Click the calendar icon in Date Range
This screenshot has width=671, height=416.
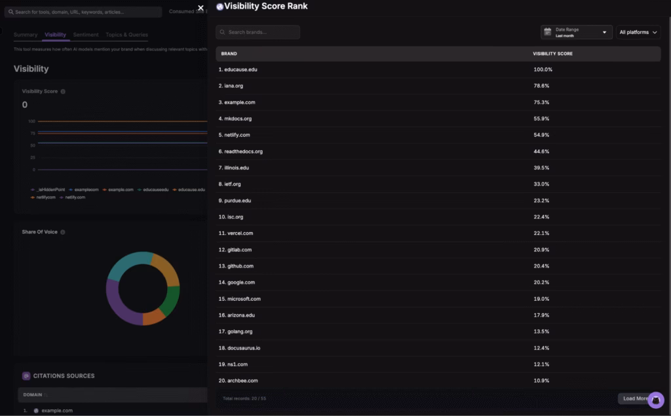click(547, 32)
